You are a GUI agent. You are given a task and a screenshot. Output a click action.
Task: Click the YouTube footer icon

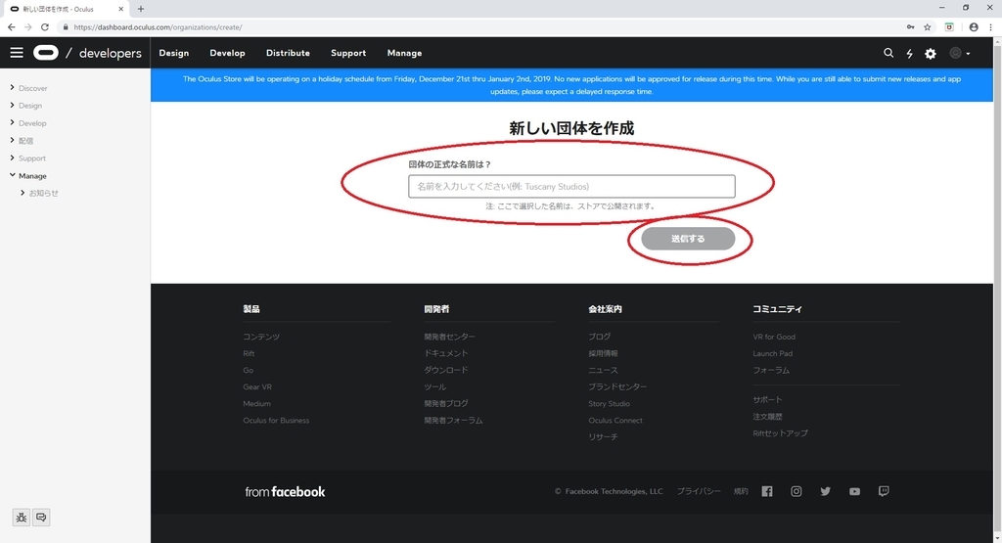coord(854,491)
